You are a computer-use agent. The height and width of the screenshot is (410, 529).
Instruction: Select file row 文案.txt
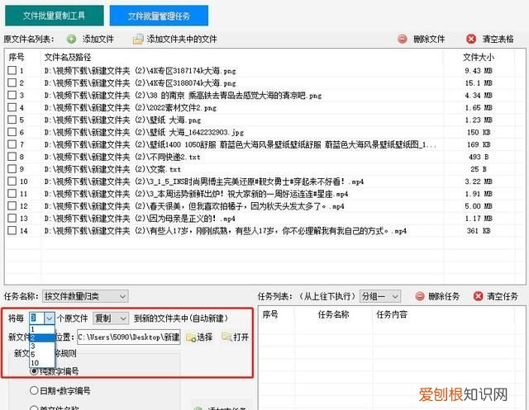(x=264, y=169)
